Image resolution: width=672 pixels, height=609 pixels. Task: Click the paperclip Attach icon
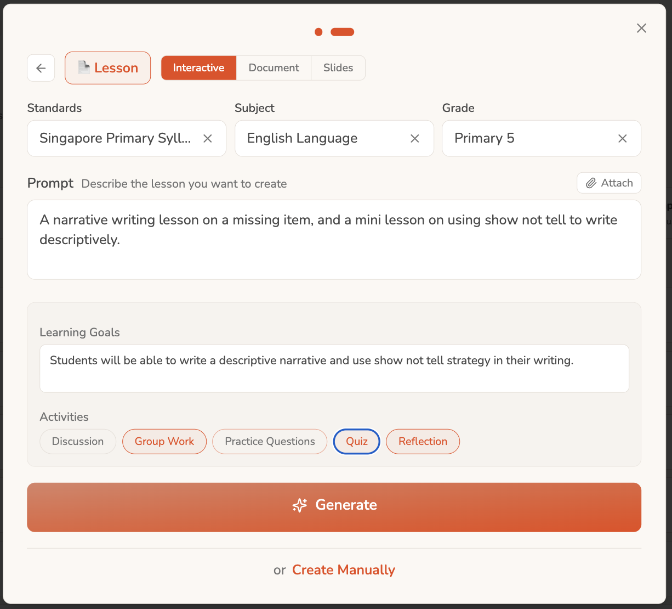591,183
